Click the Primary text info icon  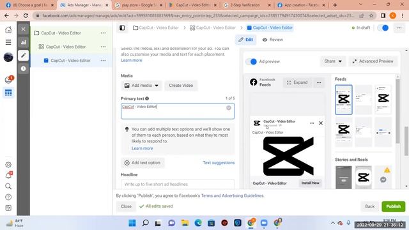pyautogui.click(x=147, y=98)
